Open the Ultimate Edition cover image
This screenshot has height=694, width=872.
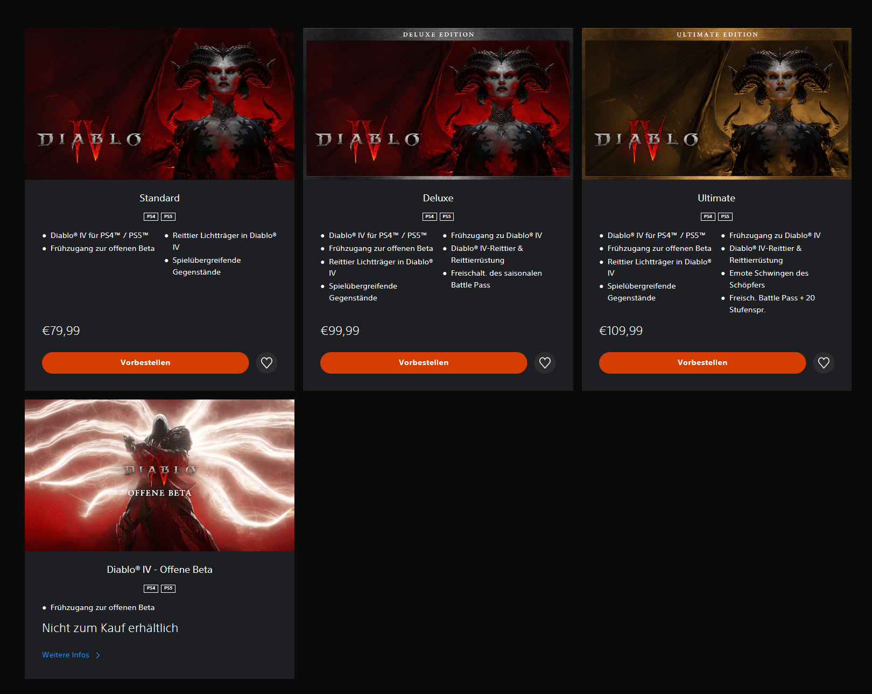(716, 104)
